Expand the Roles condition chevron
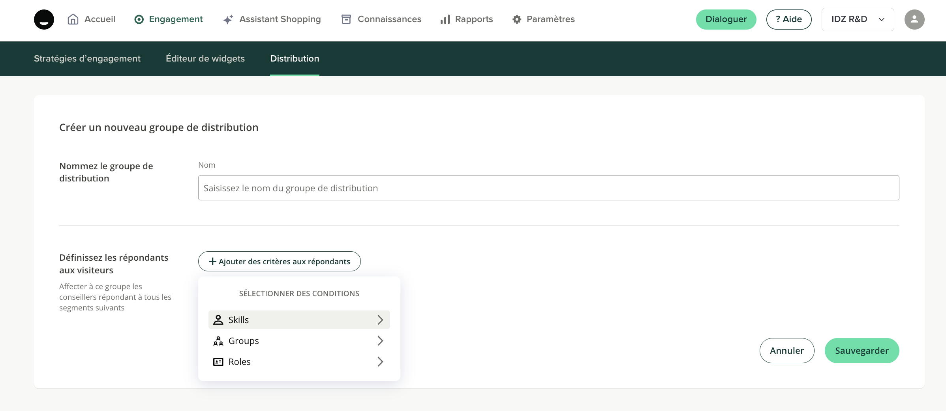946x411 pixels. click(380, 362)
